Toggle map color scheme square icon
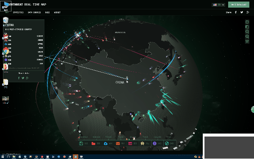 [247, 27]
